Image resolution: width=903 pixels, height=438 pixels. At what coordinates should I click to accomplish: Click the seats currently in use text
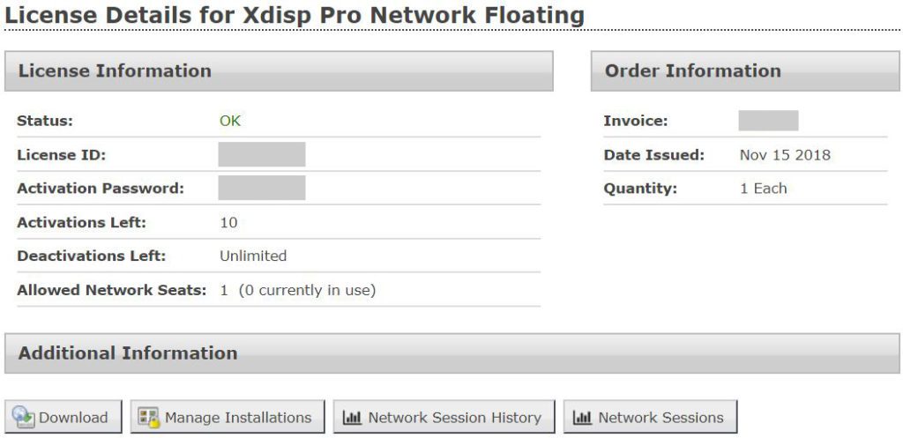coord(306,290)
